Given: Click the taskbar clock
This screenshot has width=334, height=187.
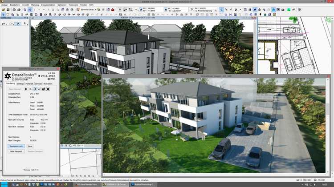Looking at the screenshot, I should [325, 184].
